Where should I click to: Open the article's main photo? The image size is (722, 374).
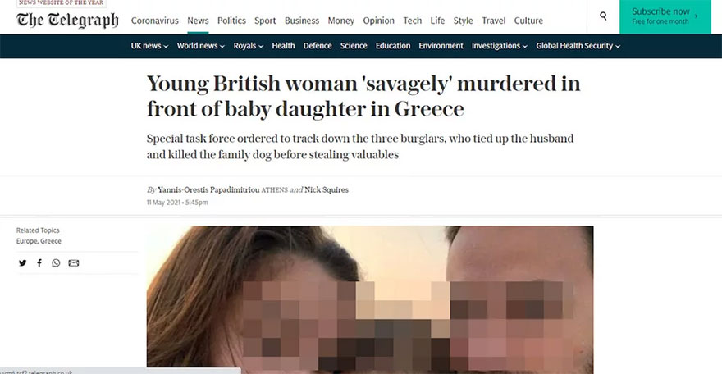tap(370, 299)
